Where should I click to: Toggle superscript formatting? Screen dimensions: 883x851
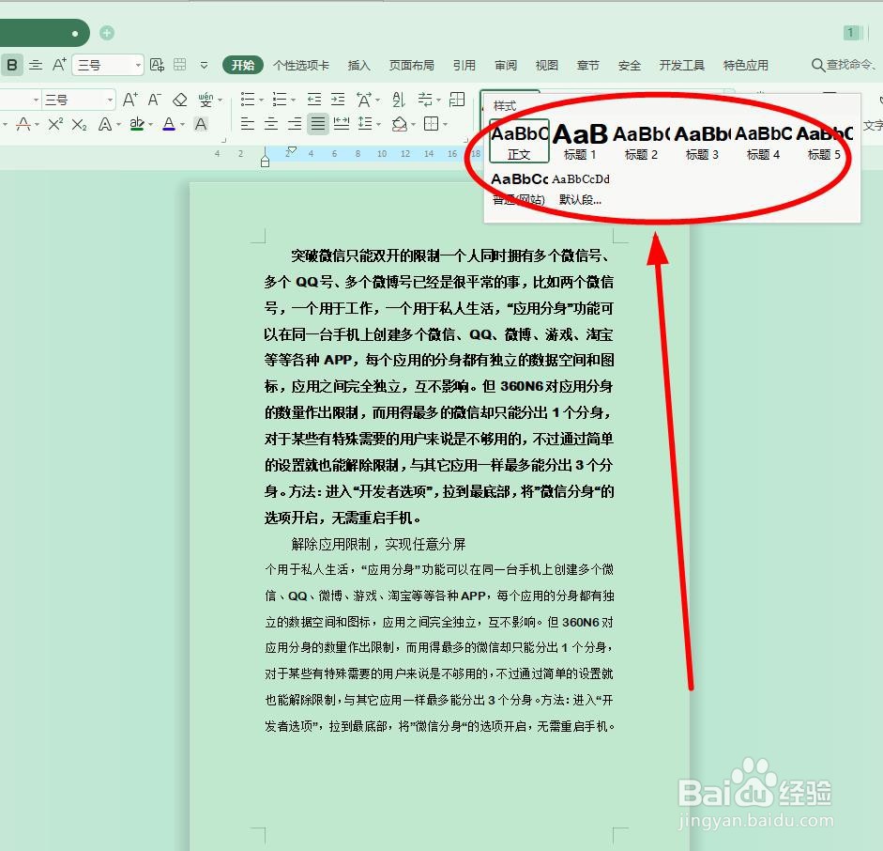pyautogui.click(x=53, y=123)
